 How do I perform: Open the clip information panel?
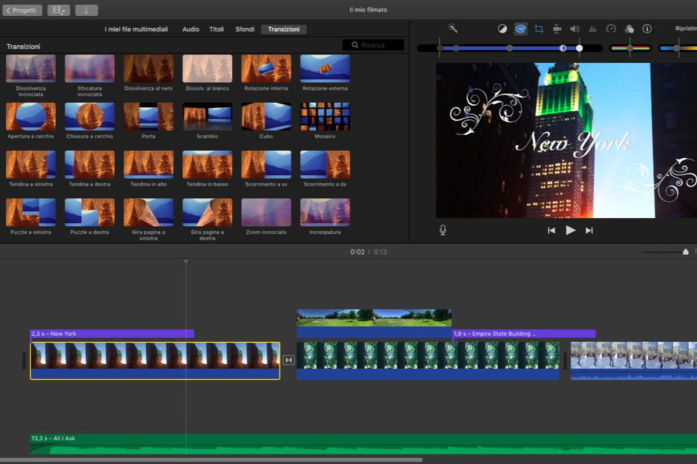pos(647,28)
